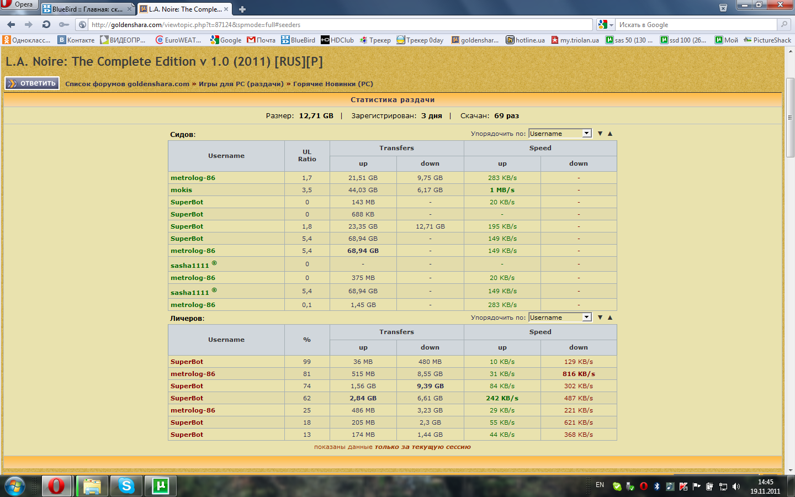Image resolution: width=795 pixels, height=497 pixels.
Task: Open sasha1111 seeder with ratio 0
Action: 190,266
